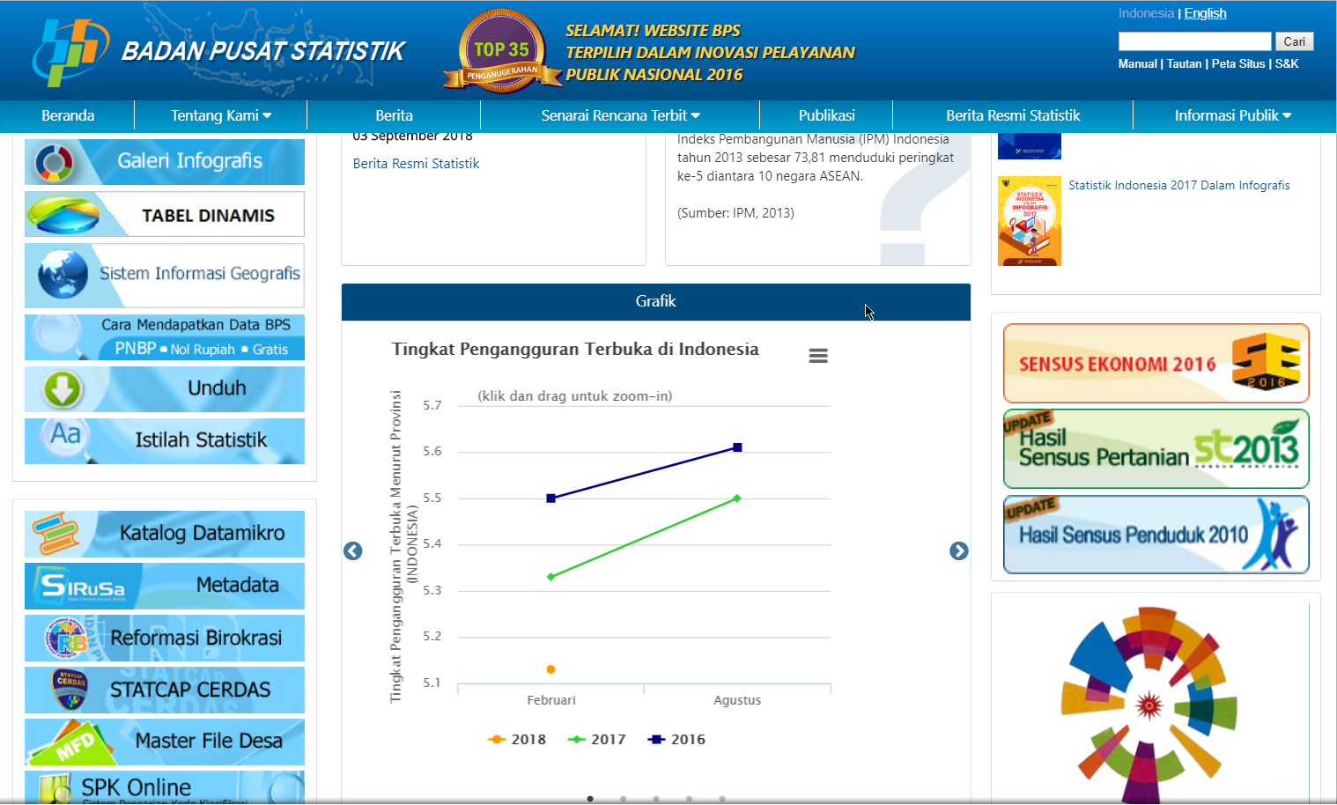1337x805 pixels.
Task: Open the Manual link
Action: [1137, 63]
